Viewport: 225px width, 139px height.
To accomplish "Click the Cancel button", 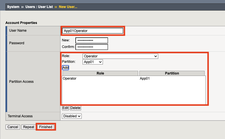I will point(13,127).
